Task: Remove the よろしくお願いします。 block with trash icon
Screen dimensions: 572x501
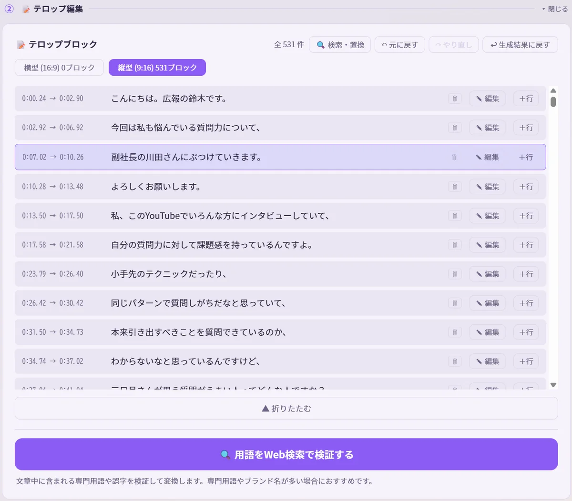Action: 455,187
